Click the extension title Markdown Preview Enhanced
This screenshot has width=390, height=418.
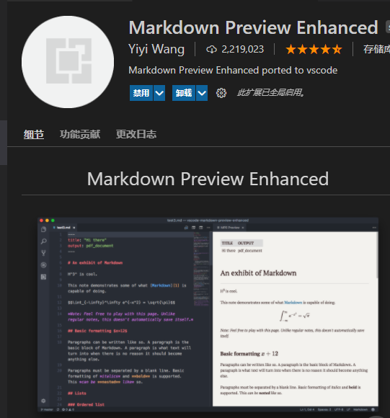tap(254, 27)
